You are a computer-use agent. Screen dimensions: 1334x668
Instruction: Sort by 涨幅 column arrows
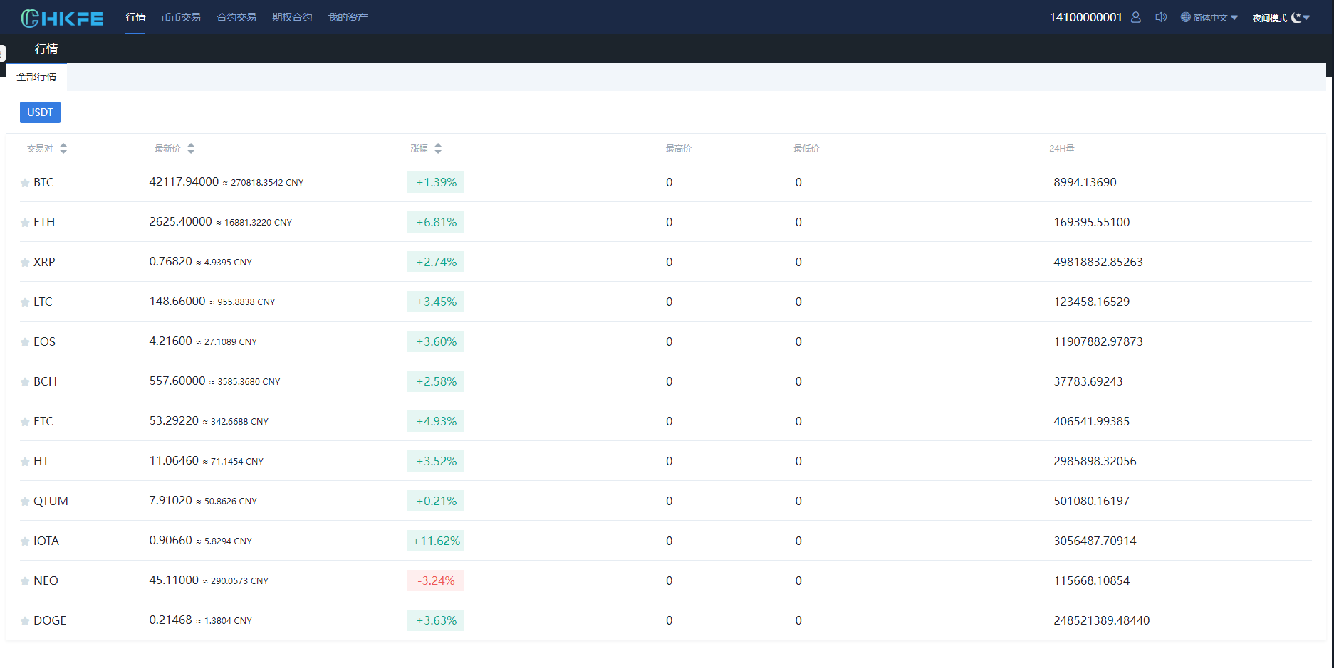pos(438,148)
